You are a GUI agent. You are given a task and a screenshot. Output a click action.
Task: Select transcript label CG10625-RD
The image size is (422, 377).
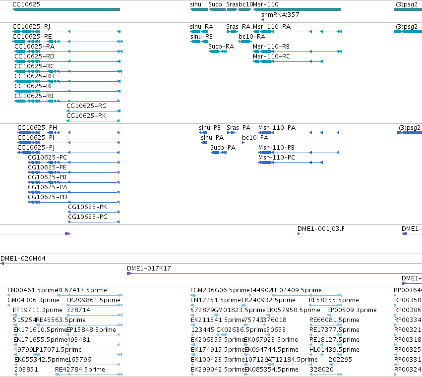[x=34, y=56]
